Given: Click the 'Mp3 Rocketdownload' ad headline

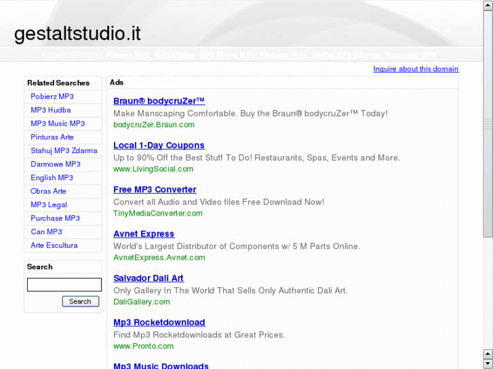Looking at the screenshot, I should 159,322.
